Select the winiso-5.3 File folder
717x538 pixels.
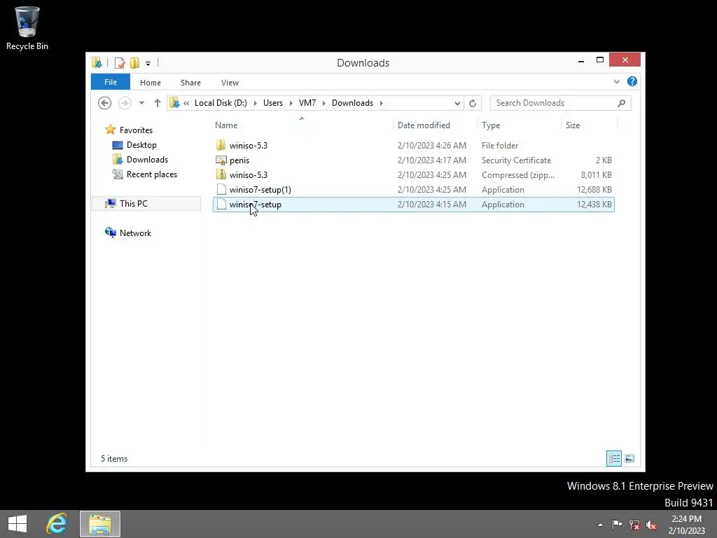[x=413, y=146]
